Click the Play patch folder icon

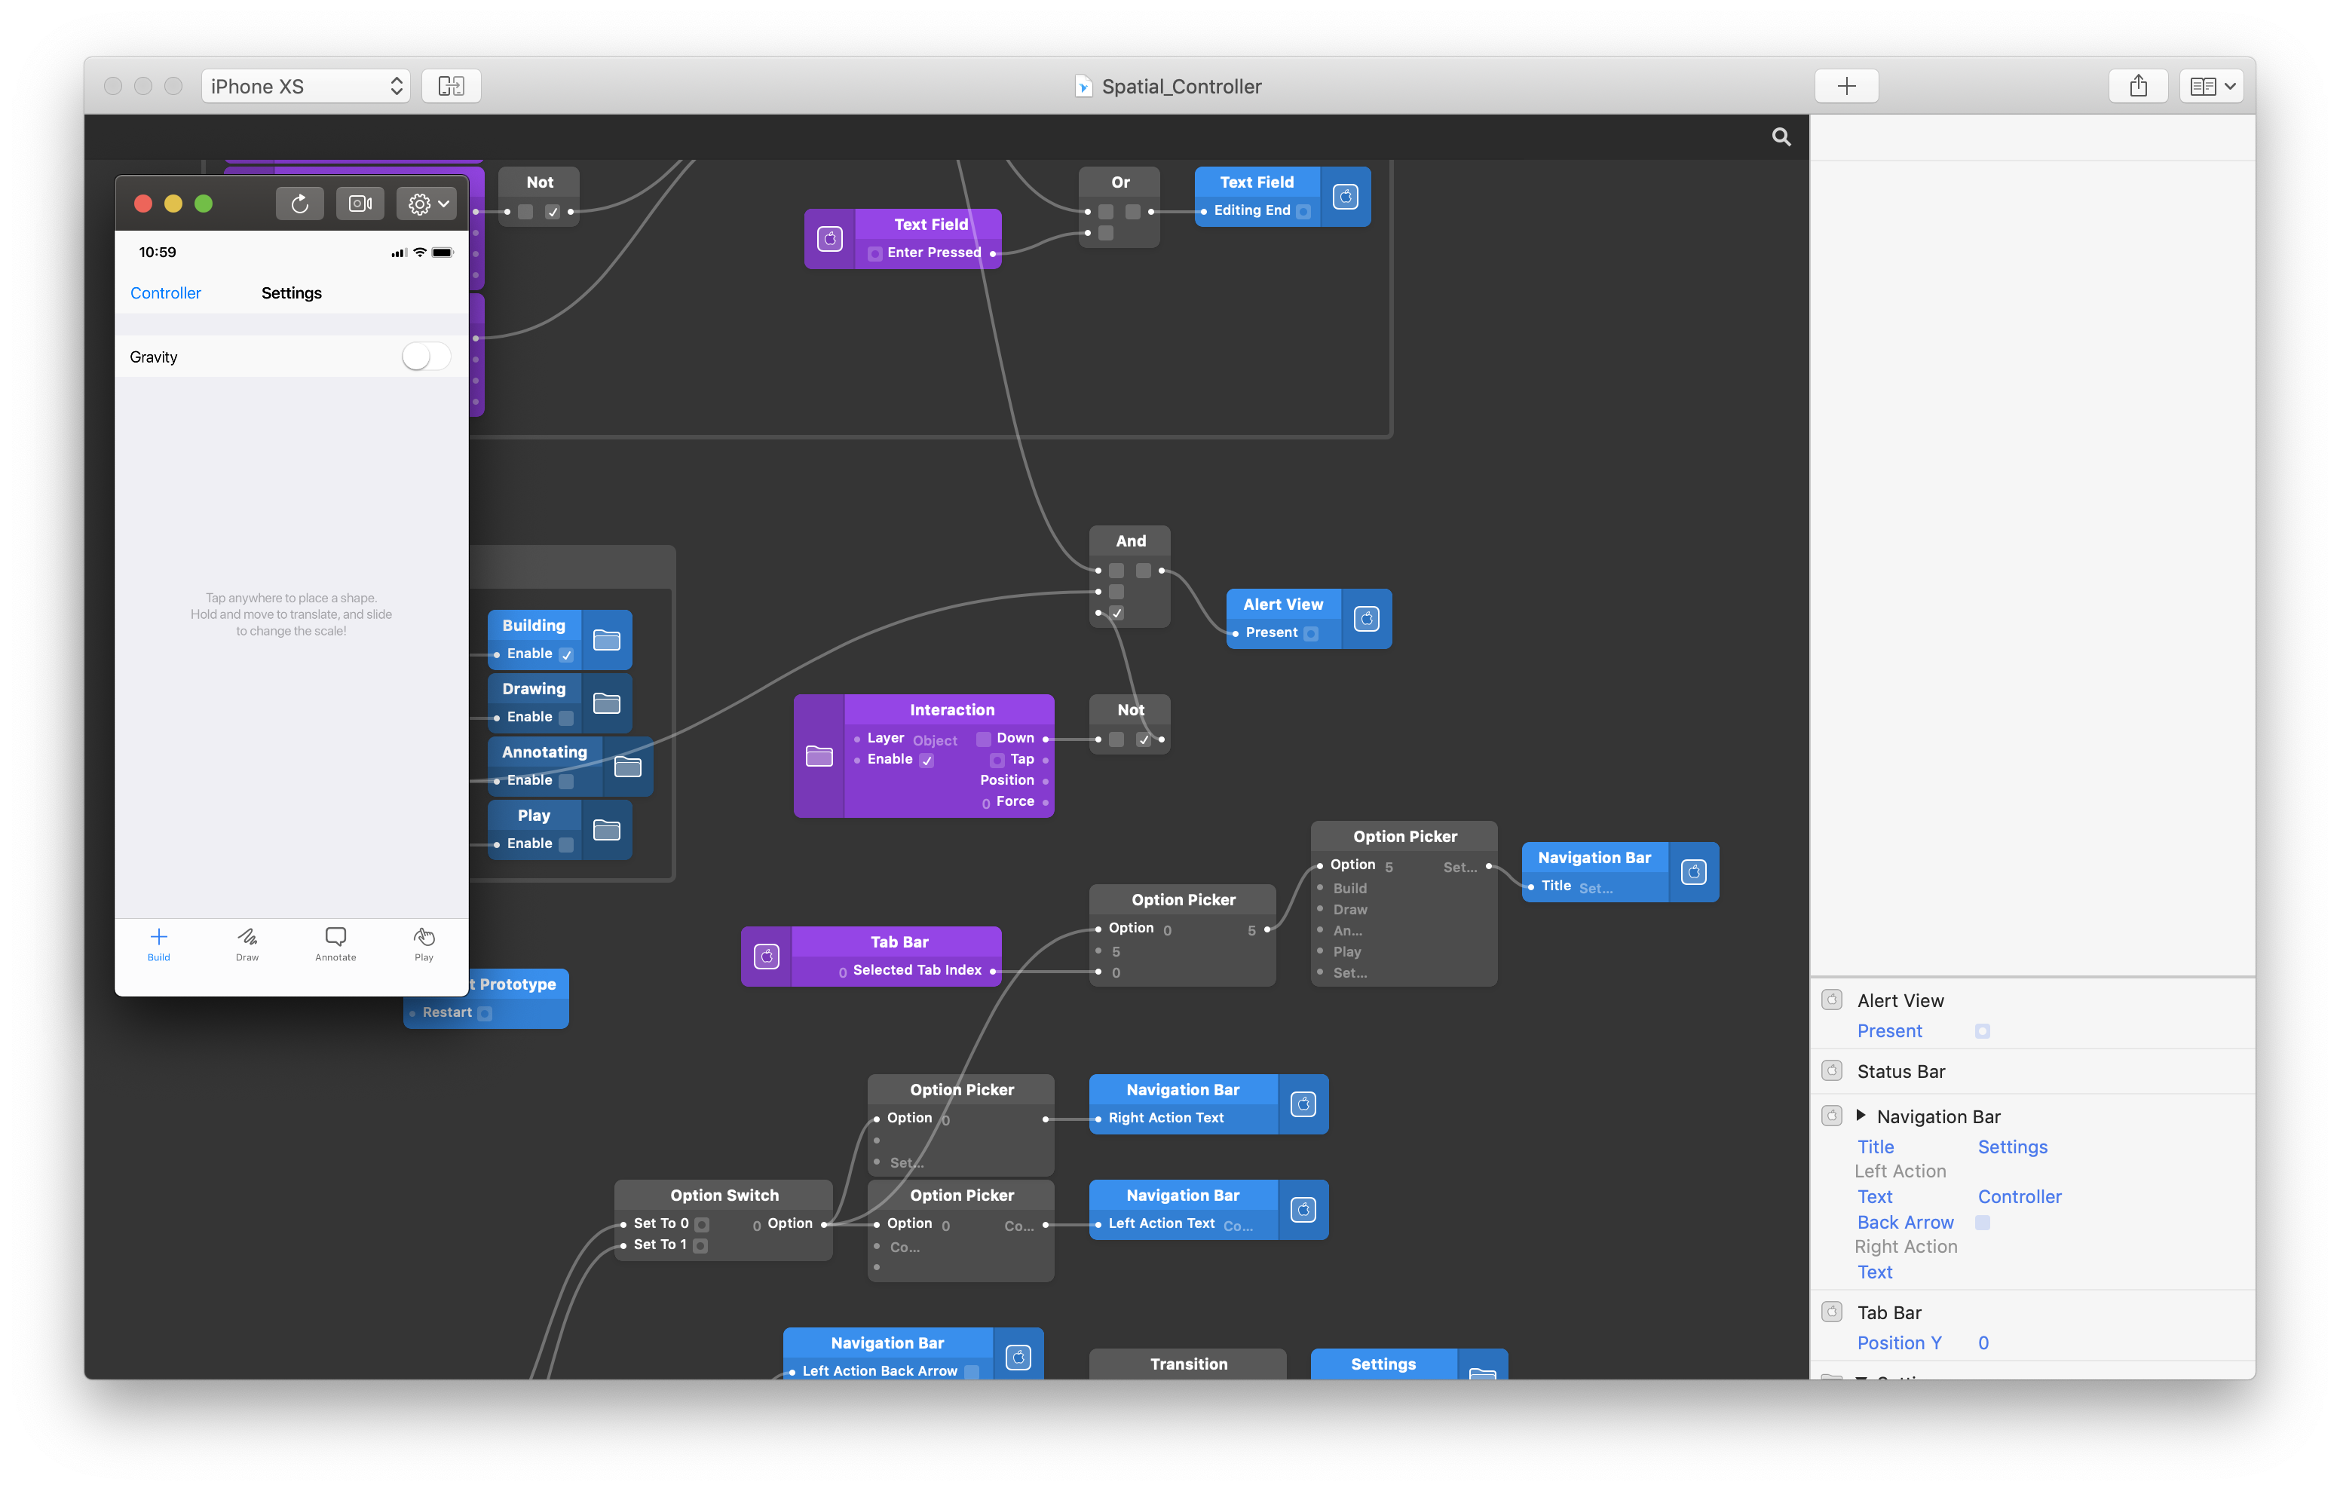606,829
